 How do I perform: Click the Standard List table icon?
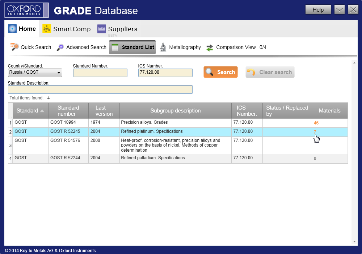click(115, 48)
